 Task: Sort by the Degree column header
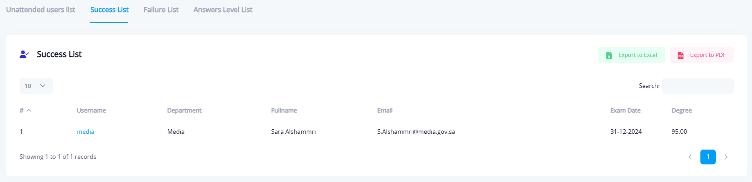click(x=681, y=110)
